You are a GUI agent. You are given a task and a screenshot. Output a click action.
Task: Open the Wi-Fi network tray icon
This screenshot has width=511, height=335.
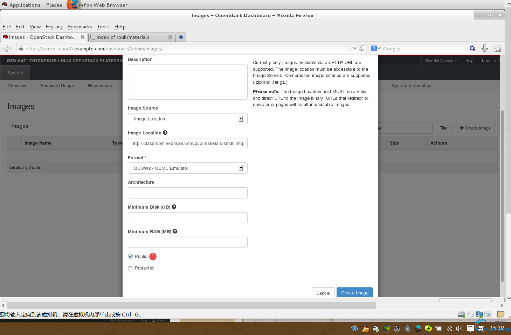pos(449,328)
